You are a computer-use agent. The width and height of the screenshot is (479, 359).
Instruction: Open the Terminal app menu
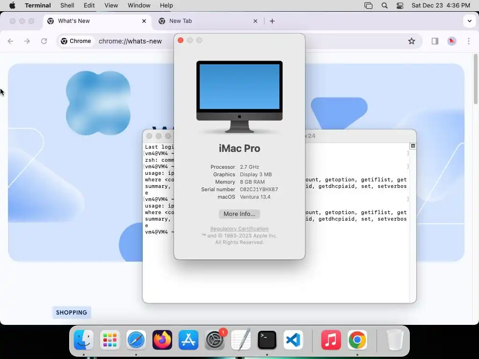[x=38, y=6]
